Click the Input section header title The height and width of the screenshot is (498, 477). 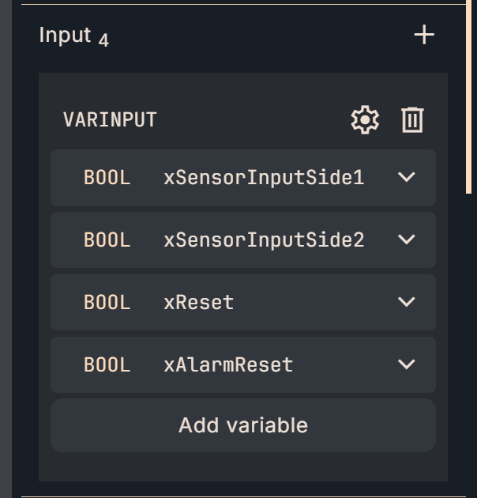(x=65, y=36)
